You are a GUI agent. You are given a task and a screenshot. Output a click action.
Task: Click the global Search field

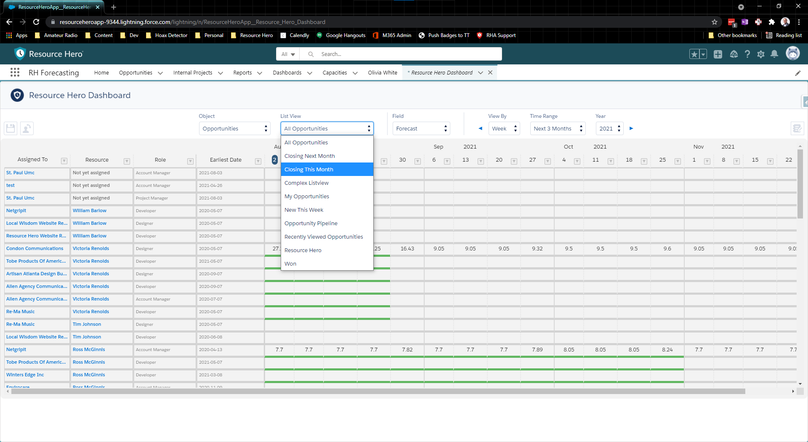pyautogui.click(x=401, y=54)
